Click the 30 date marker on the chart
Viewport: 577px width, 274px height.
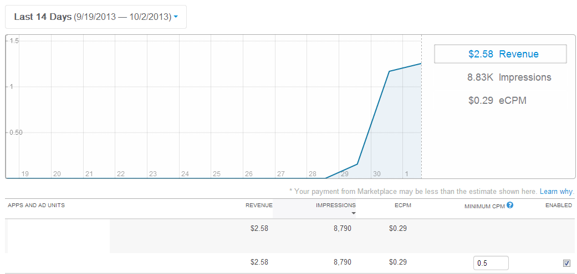click(377, 173)
